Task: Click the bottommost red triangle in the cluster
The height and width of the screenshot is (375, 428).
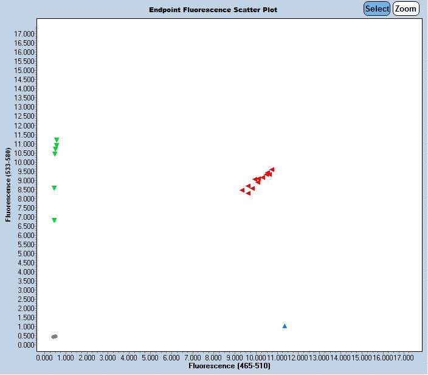Action: [248, 193]
